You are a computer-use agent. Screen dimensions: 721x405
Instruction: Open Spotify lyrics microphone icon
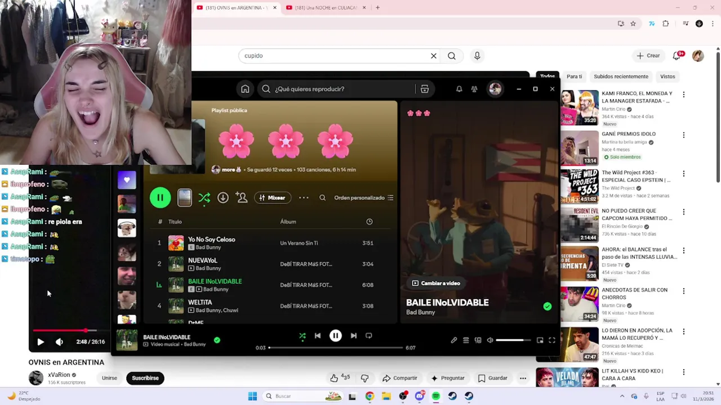(x=454, y=340)
